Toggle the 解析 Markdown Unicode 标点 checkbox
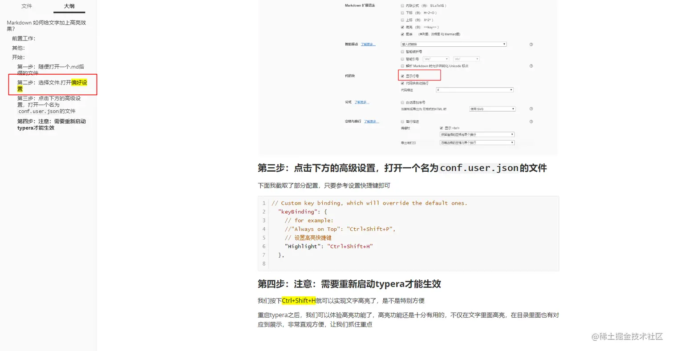Image resolution: width=673 pixels, height=351 pixels. [402, 66]
